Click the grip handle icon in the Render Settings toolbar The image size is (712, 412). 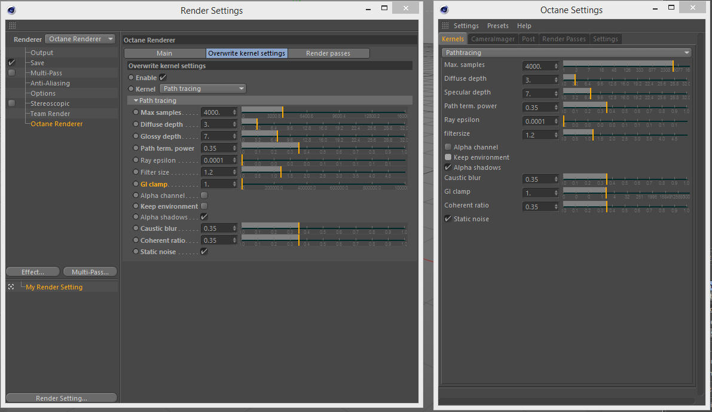[x=13, y=26]
